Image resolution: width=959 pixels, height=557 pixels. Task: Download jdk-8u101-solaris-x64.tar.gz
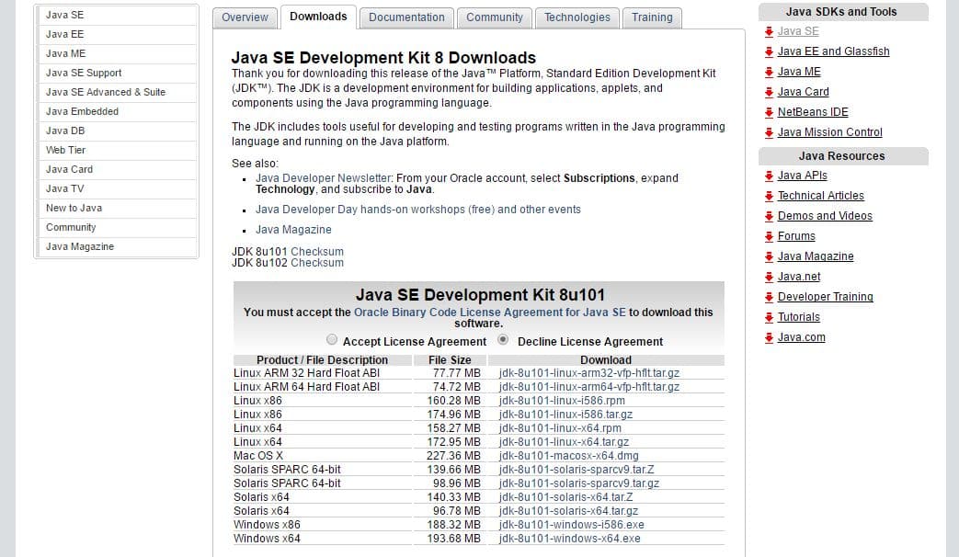pyautogui.click(x=568, y=511)
